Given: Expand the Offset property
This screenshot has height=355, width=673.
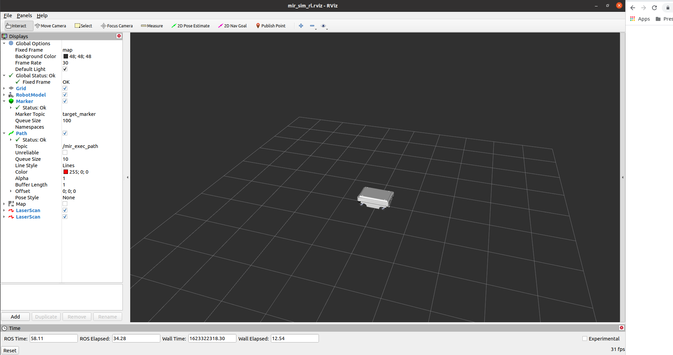Looking at the screenshot, I should 11,191.
